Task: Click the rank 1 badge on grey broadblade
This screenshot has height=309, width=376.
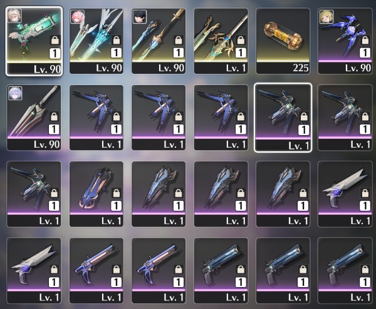Action: [54, 129]
